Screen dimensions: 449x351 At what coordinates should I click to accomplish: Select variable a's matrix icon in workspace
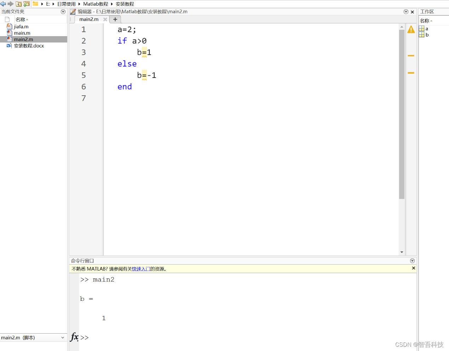click(x=422, y=29)
